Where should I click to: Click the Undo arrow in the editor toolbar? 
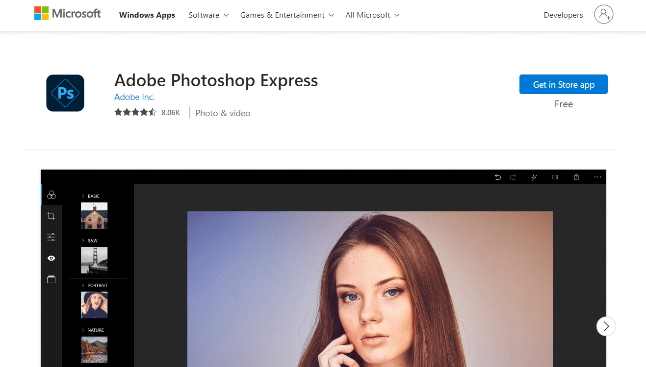pyautogui.click(x=498, y=177)
